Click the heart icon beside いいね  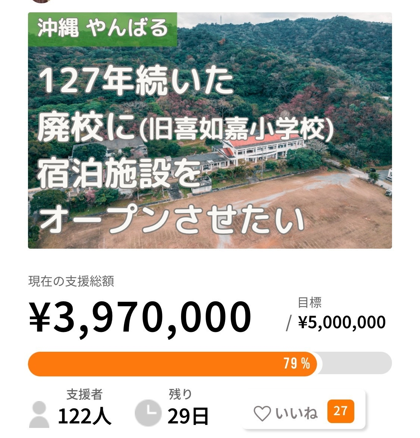[262, 414]
